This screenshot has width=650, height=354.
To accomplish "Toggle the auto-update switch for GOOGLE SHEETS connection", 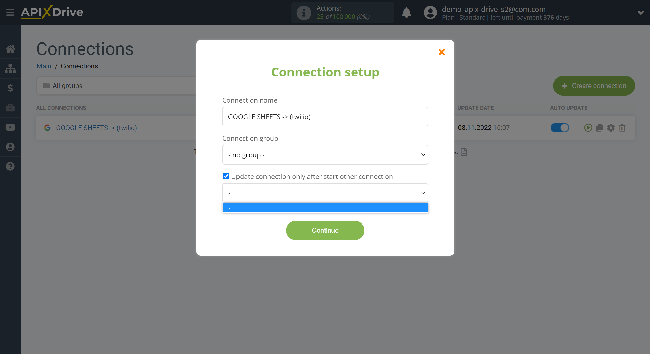I will click(x=559, y=128).
